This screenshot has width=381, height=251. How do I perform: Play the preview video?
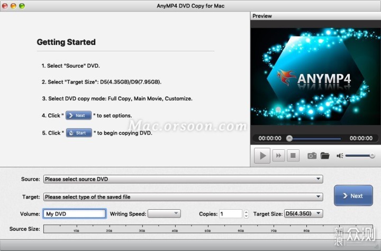pos(262,156)
